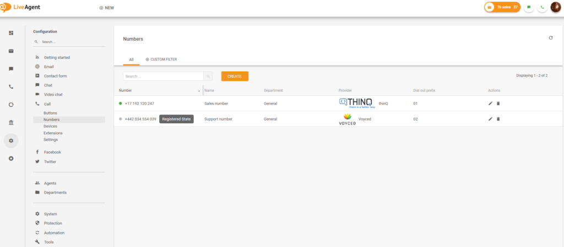Image resolution: width=564 pixels, height=247 pixels.
Task: Open the knowledge base bank icon
Action: tap(11, 122)
